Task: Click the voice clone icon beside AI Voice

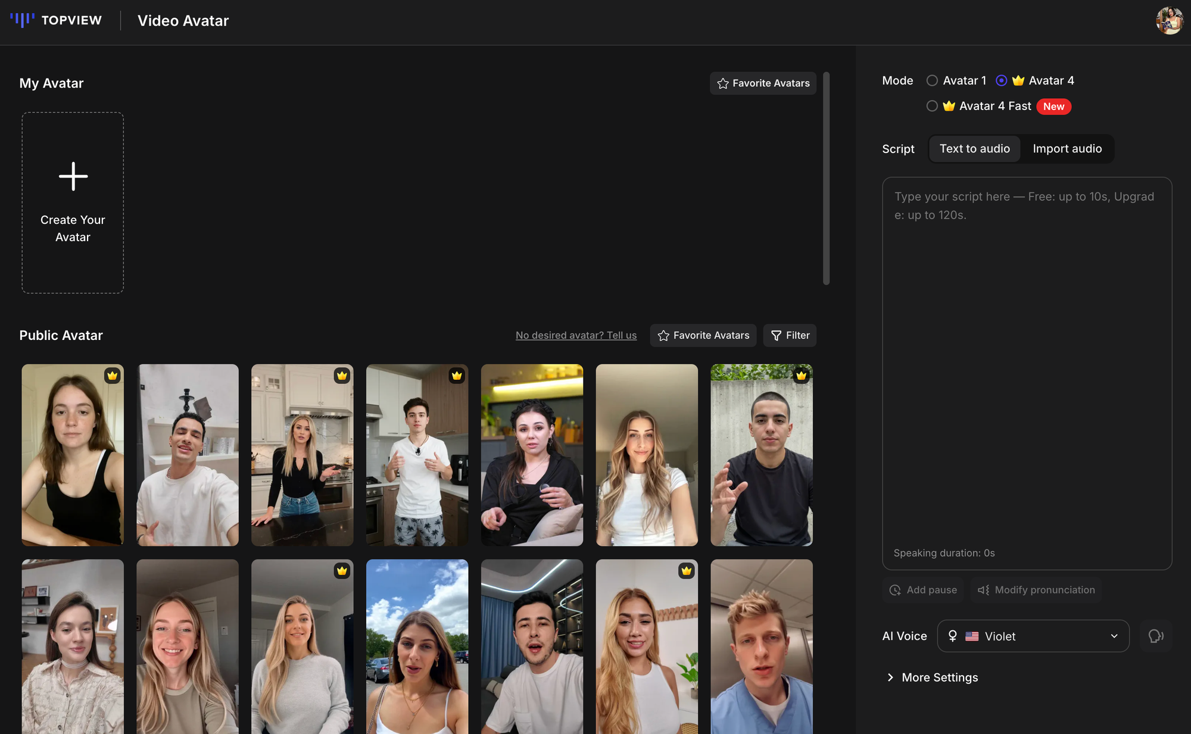Action: click(1156, 636)
